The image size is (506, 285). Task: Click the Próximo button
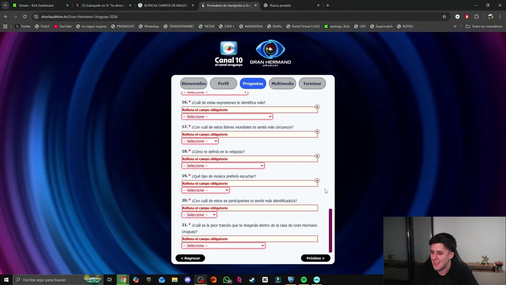click(315, 258)
